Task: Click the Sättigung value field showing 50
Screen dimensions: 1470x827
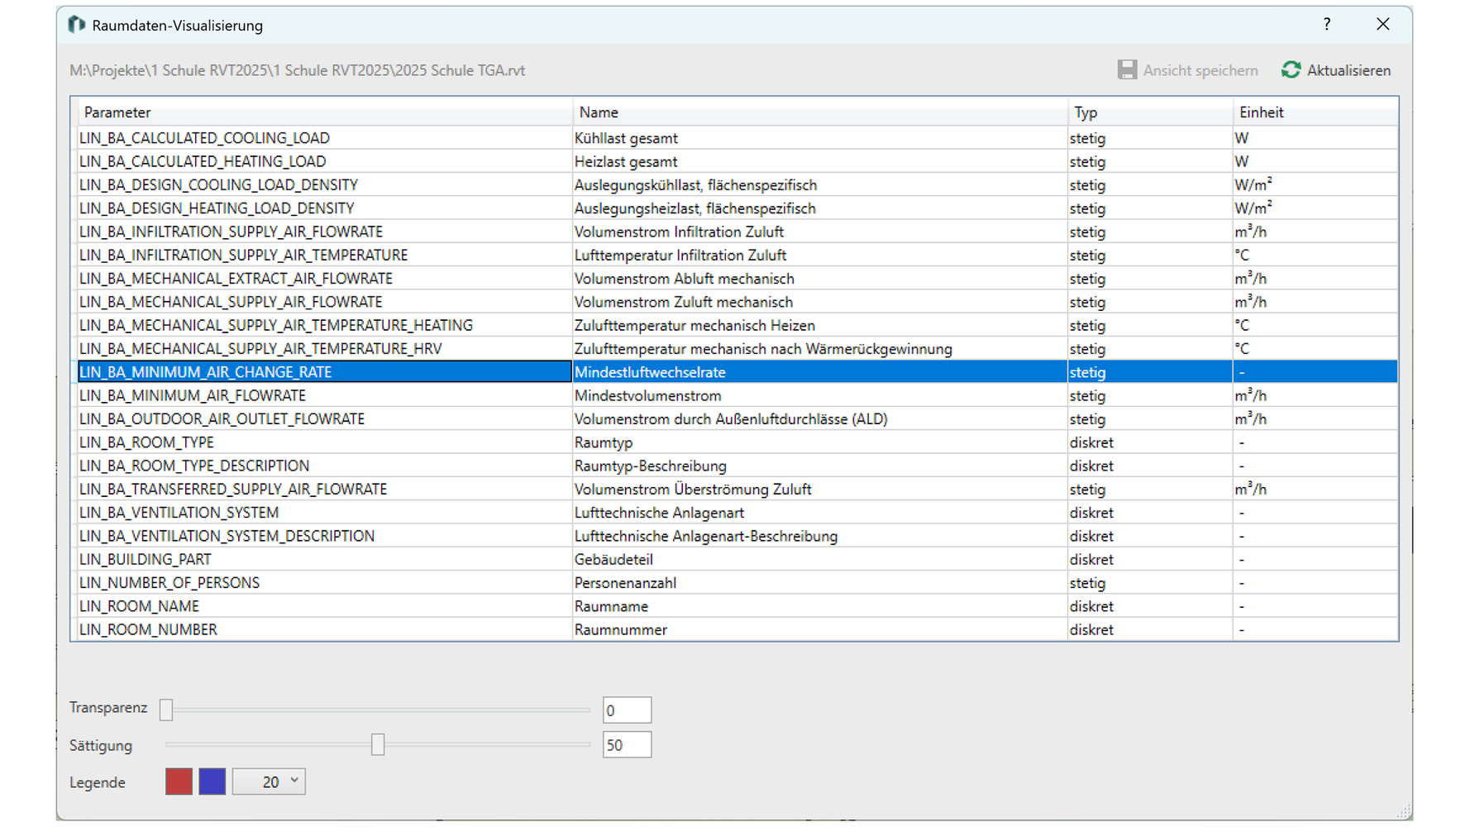Action: tap(627, 745)
